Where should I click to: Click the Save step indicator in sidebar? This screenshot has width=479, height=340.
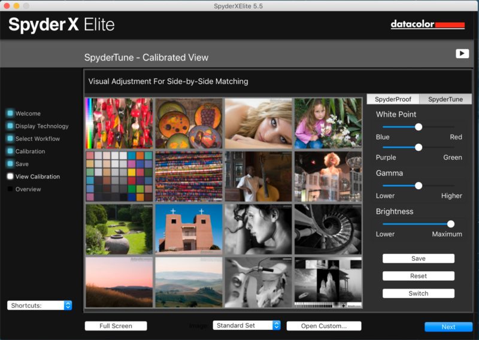(10, 163)
